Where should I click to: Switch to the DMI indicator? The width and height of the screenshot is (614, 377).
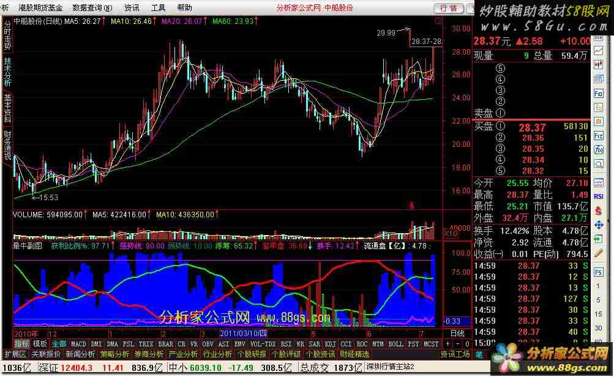(x=96, y=344)
